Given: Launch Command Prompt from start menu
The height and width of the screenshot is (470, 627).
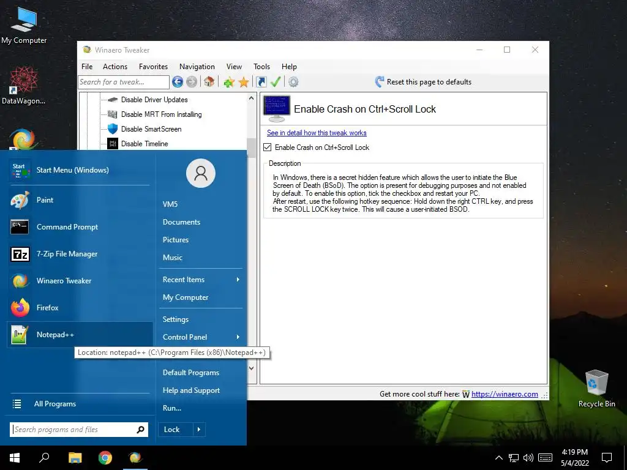Looking at the screenshot, I should tap(80, 227).
